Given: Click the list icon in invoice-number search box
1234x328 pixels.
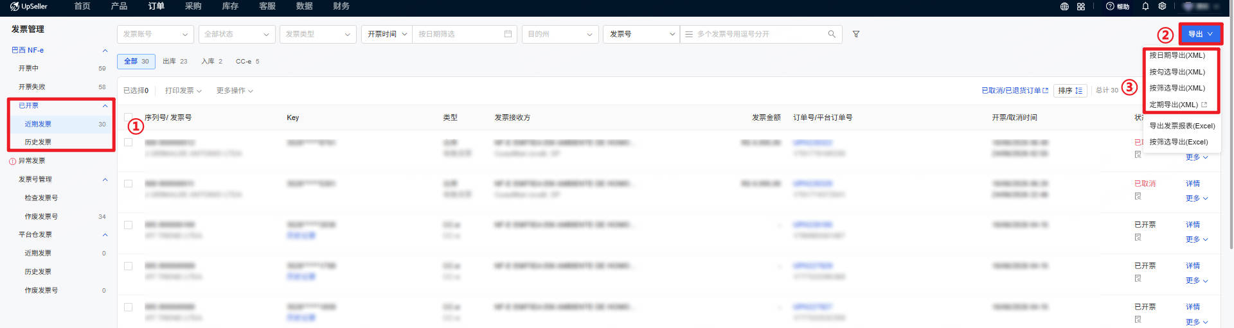Looking at the screenshot, I should point(689,34).
